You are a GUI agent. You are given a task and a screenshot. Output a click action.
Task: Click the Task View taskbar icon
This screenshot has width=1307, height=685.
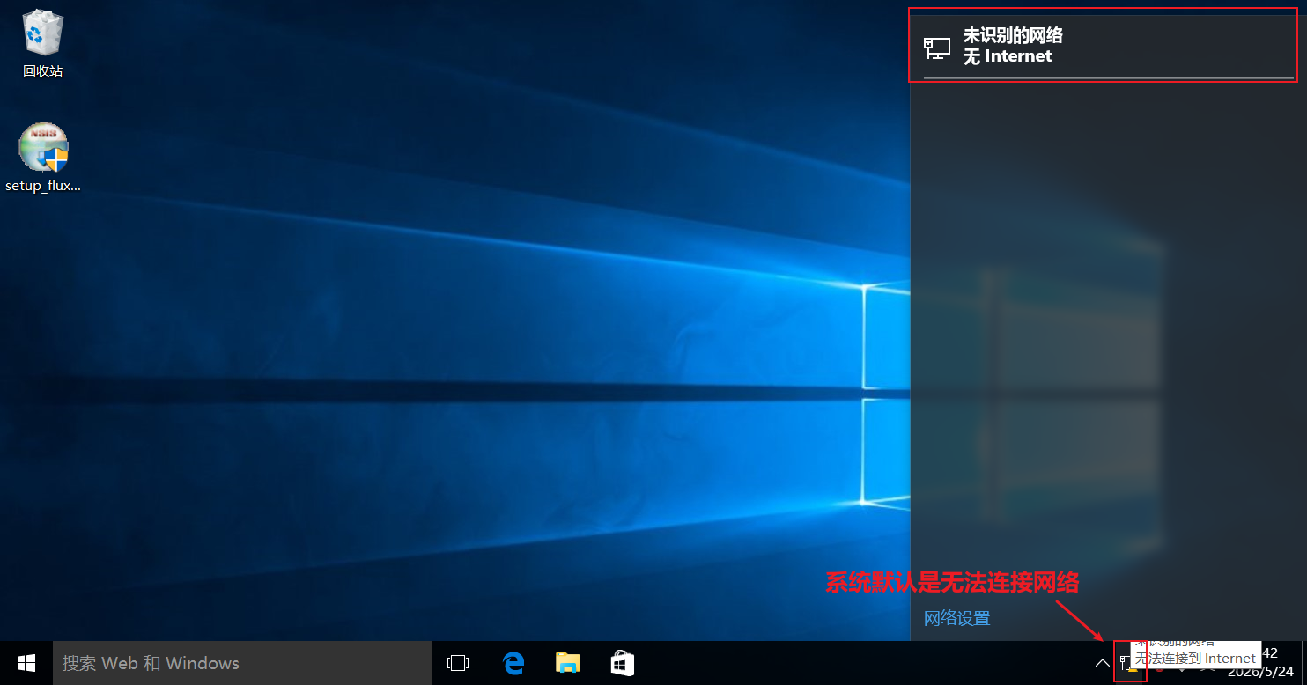coord(458,663)
